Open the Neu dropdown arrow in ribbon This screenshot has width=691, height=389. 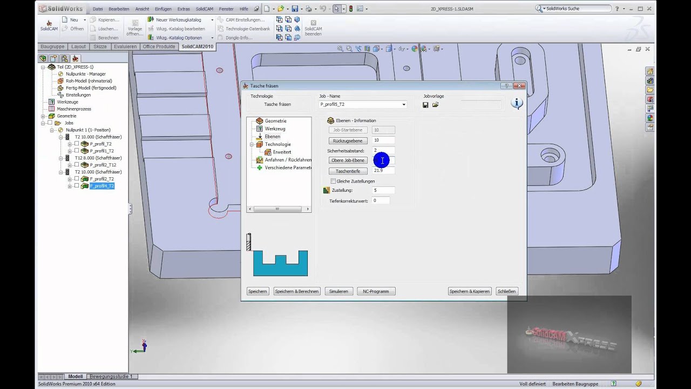pos(84,20)
